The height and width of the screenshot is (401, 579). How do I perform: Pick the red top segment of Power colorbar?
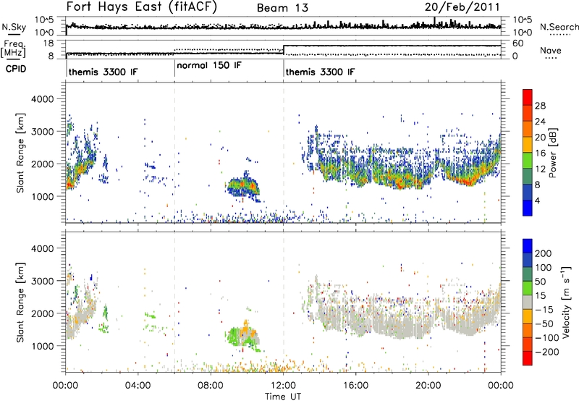pyautogui.click(x=528, y=97)
